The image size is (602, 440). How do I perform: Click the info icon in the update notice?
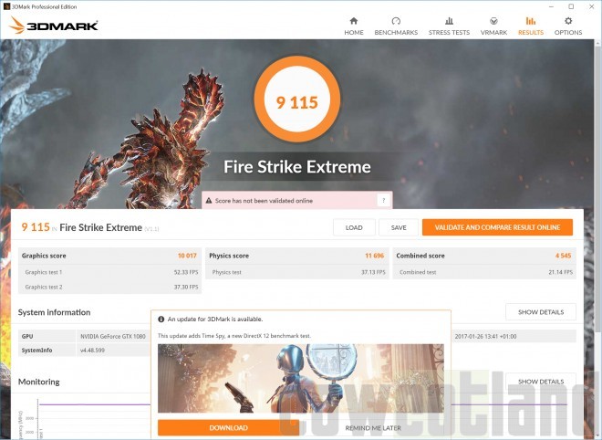tap(161, 319)
